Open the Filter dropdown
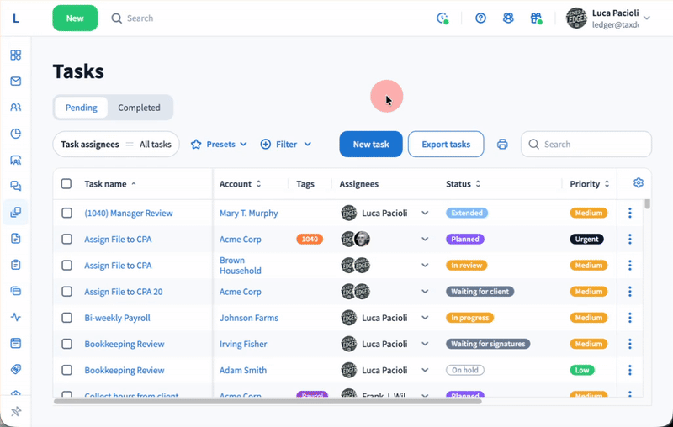Image resolution: width=673 pixels, height=427 pixels. tap(286, 145)
